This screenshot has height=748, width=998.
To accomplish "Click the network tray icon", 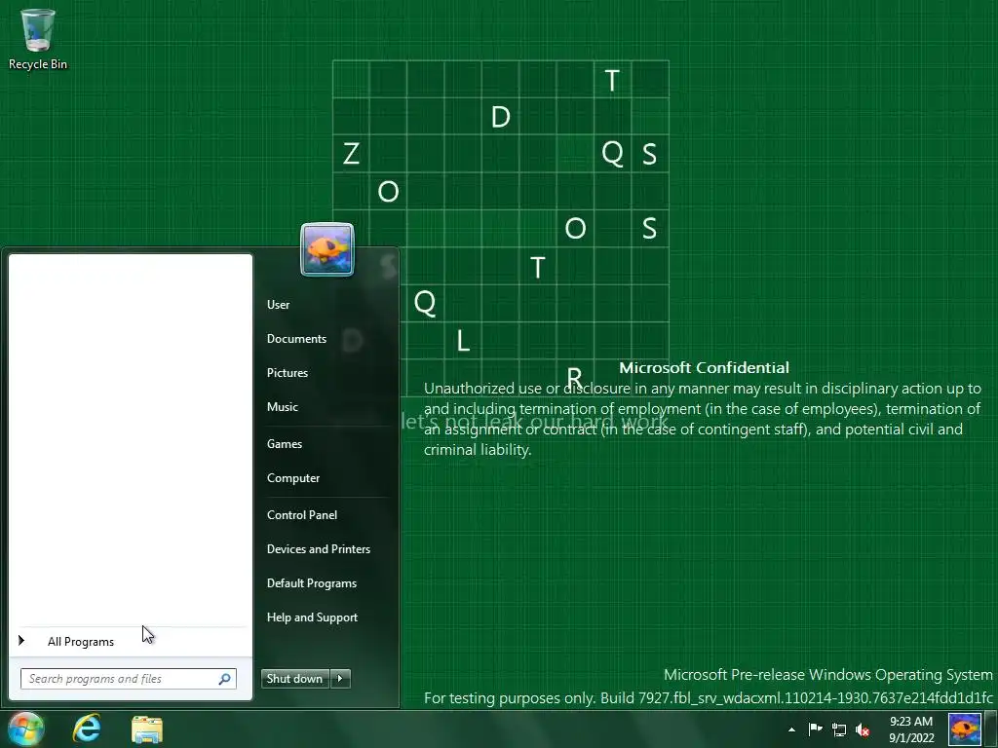I will click(x=839, y=730).
